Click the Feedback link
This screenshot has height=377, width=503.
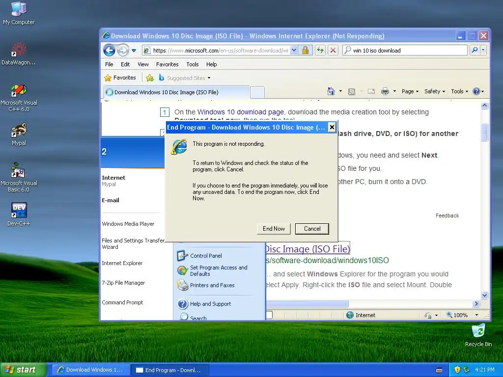tap(447, 215)
